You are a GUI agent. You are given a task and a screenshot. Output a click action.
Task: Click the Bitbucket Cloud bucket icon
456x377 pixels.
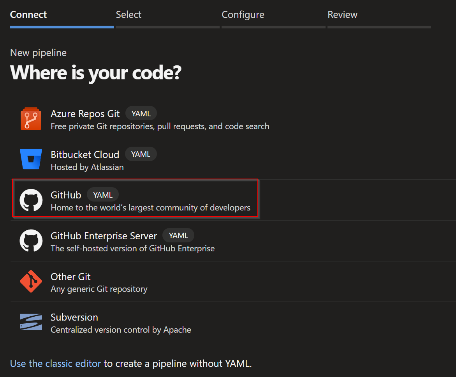click(31, 159)
